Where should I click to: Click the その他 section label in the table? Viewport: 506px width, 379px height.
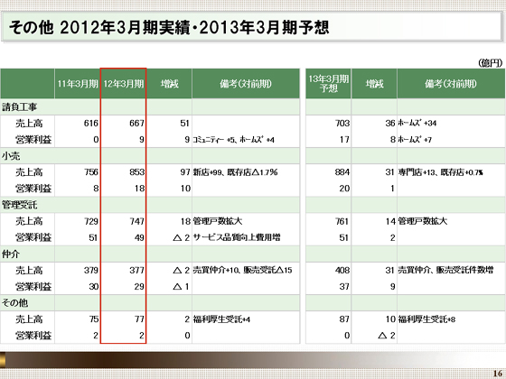14,302
